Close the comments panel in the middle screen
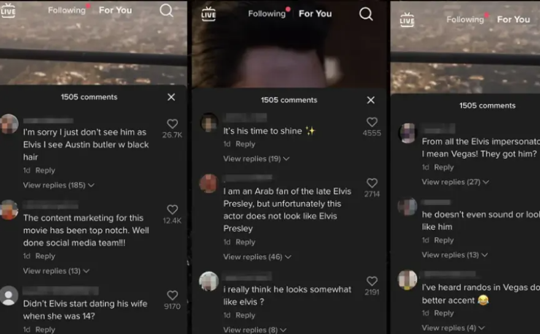 click(x=371, y=100)
